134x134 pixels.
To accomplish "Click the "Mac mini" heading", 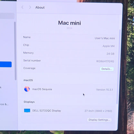I will (70, 23).
